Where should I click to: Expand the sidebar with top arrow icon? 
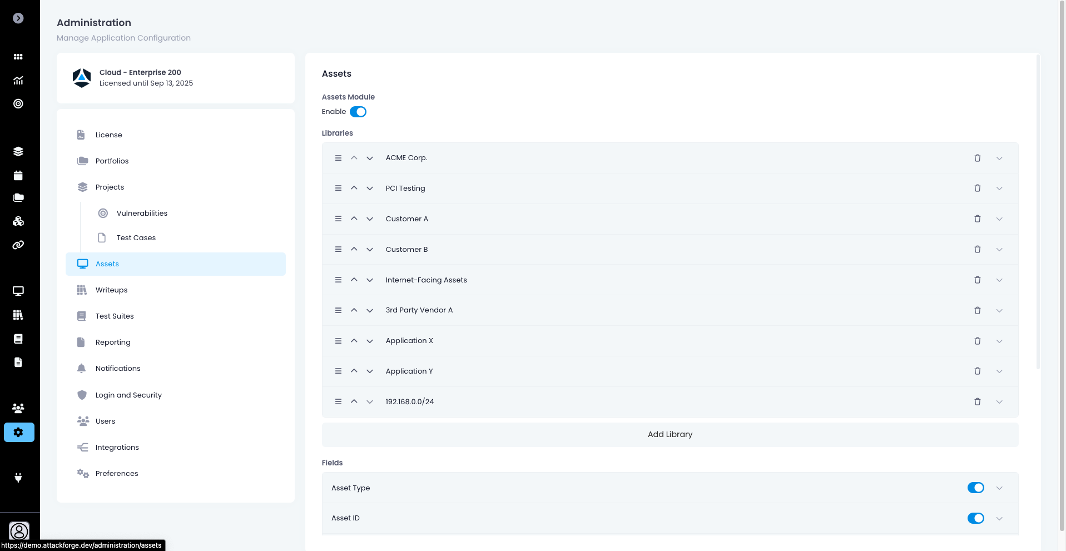[x=18, y=18]
